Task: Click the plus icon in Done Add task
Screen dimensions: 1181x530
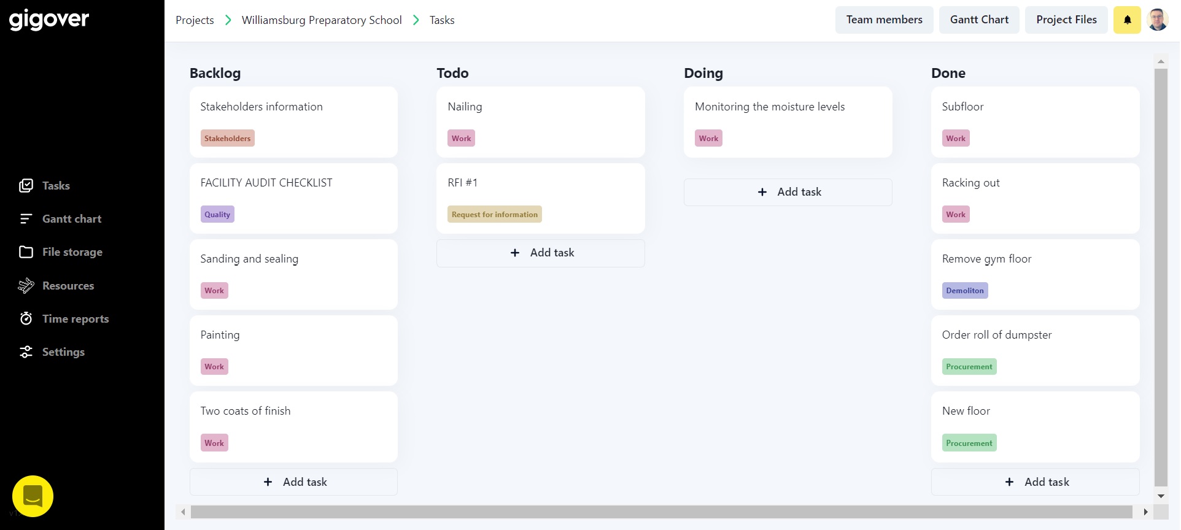Action: click(1009, 482)
